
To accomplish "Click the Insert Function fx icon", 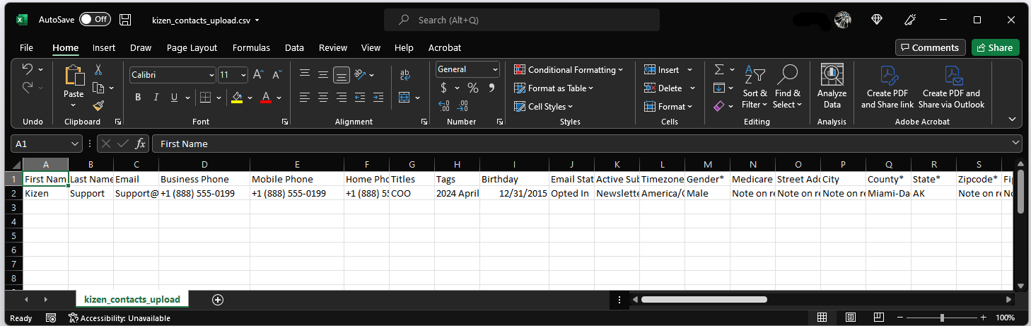I will pyautogui.click(x=140, y=144).
